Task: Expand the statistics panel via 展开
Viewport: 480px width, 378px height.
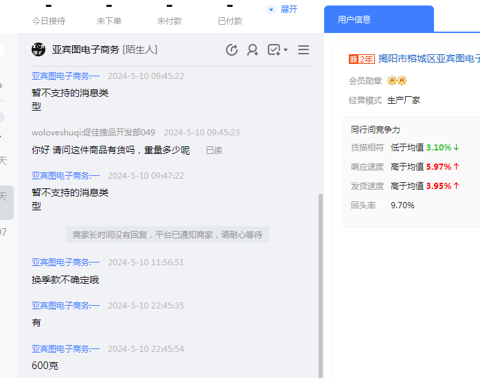Action: pyautogui.click(x=288, y=10)
